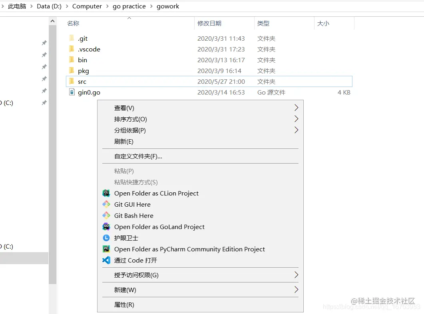
Task: Select the gin0.go file name
Action: [x=89, y=93]
